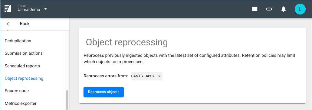Click the sidebar scrollbar thumb
This screenshot has height=110, width=312.
[67, 100]
